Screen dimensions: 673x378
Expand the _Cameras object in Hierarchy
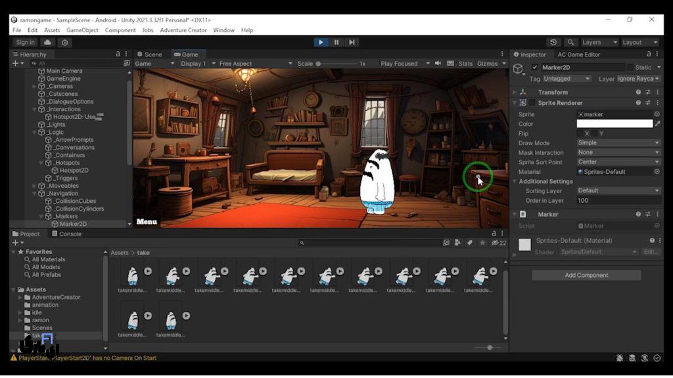[35, 87]
